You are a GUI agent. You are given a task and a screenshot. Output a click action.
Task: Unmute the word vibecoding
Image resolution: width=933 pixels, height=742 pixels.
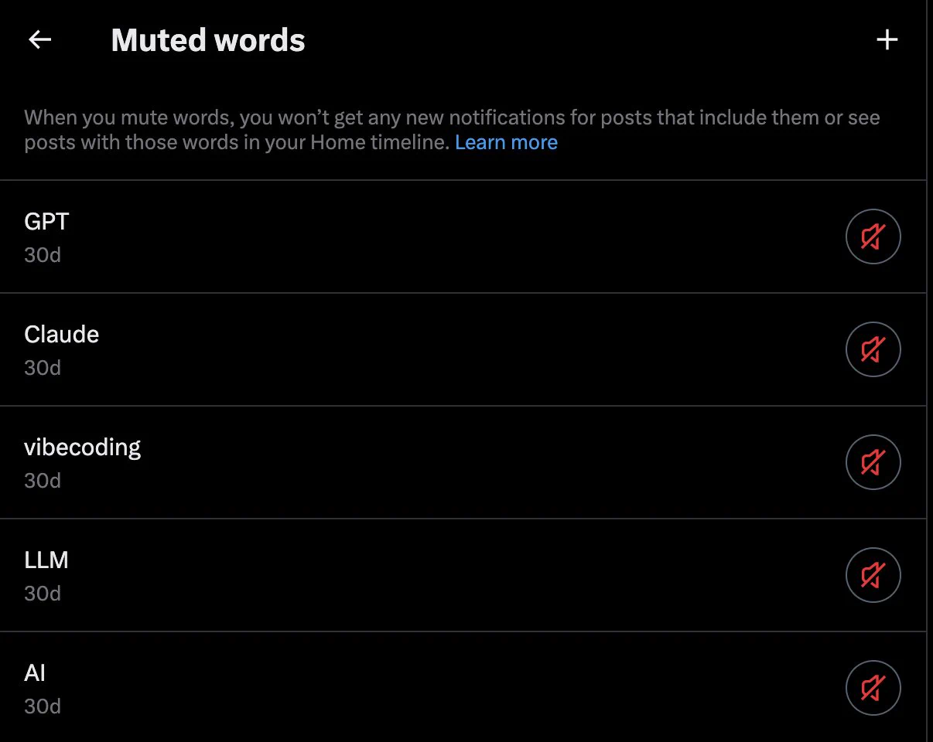[x=873, y=462]
